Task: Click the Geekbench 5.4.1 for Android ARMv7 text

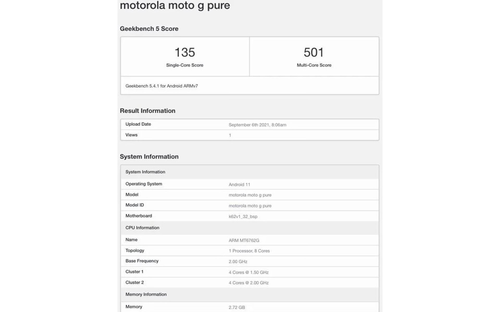Action: [x=162, y=86]
